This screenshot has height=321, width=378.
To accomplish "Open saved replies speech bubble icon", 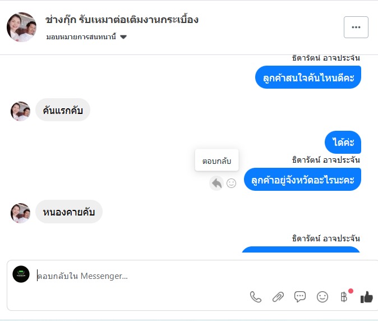I will click(300, 297).
